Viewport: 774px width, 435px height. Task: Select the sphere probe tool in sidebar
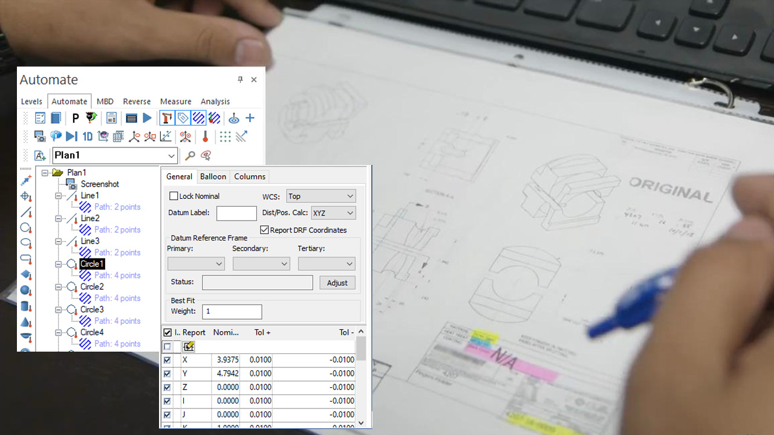(26, 291)
